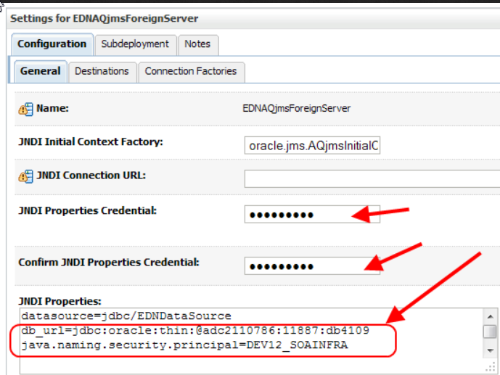Image resolution: width=500 pixels, height=375 pixels.
Task: Open the Connection Factories sub-tab
Action: (x=191, y=72)
